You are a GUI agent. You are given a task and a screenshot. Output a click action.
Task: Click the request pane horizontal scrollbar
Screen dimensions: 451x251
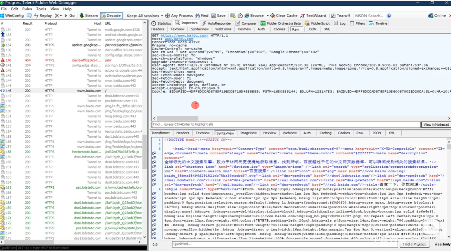click(x=177, y=118)
